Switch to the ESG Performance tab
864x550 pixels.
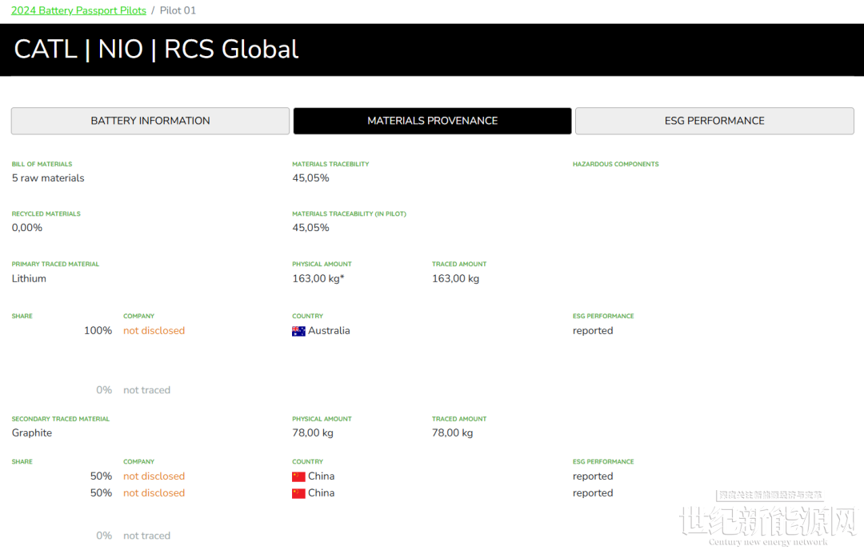coord(714,121)
